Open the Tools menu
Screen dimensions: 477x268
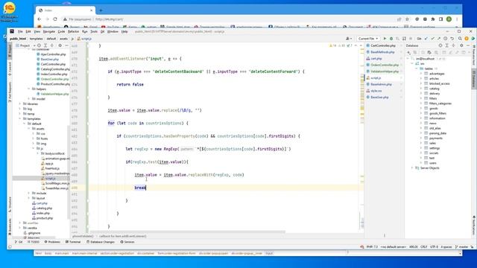94,31
